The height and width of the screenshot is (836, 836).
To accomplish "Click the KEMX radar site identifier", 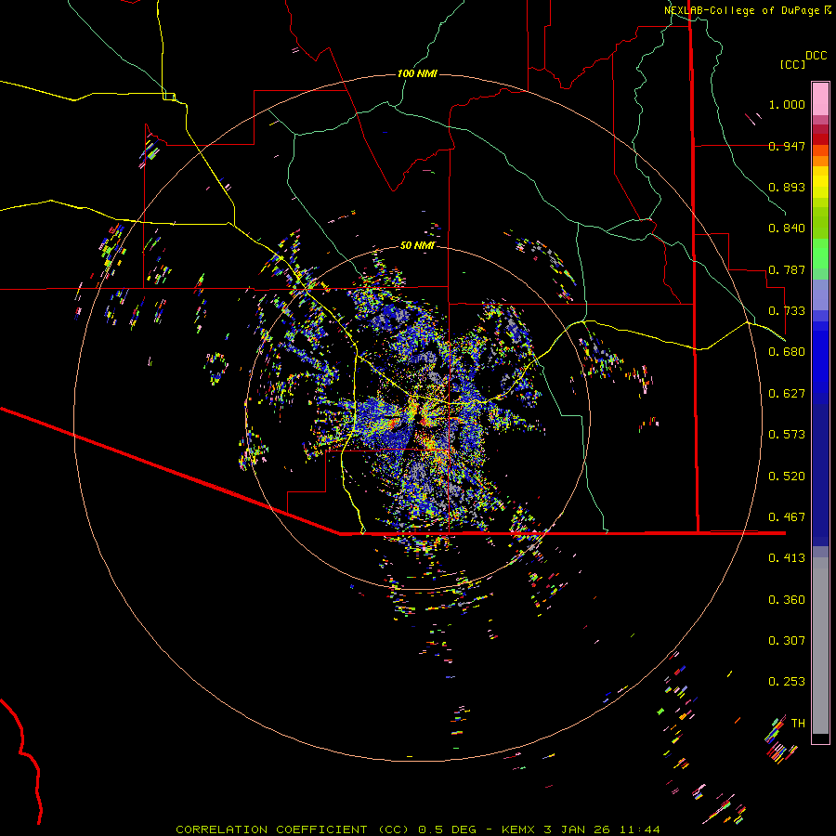I will tap(518, 829).
